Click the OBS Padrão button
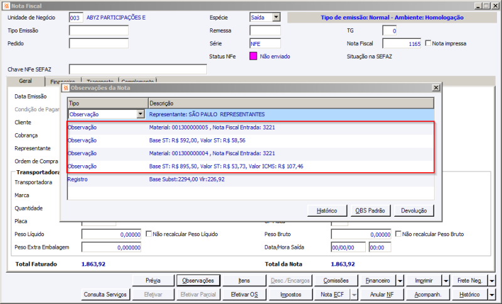The image size is (502, 304). pos(370,211)
